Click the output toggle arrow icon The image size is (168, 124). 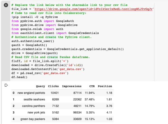pos(6,85)
